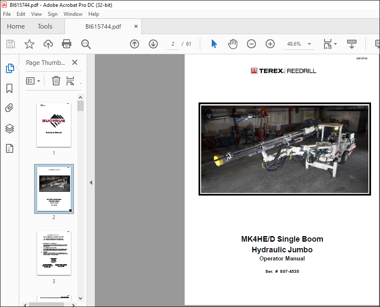The image size is (380, 307).
Task: Click the "MK4HE/D Single Boom" title text
Action: coord(282,239)
